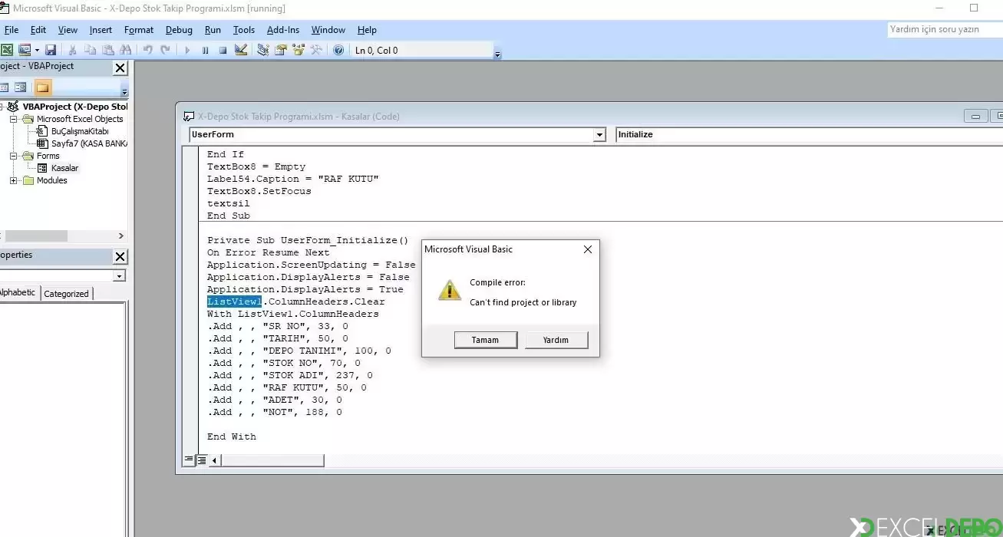Open the File menu
The width and height of the screenshot is (1003, 537).
(12, 30)
